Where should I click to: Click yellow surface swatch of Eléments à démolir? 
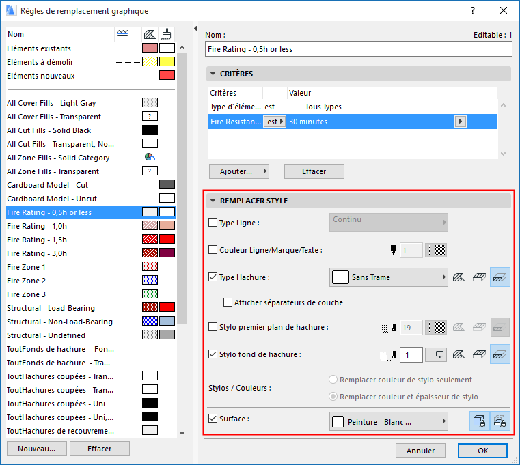coord(167,61)
